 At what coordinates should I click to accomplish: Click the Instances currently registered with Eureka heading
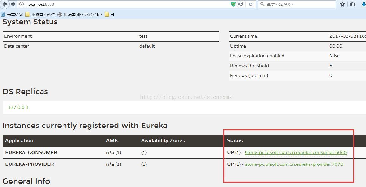click(x=85, y=126)
